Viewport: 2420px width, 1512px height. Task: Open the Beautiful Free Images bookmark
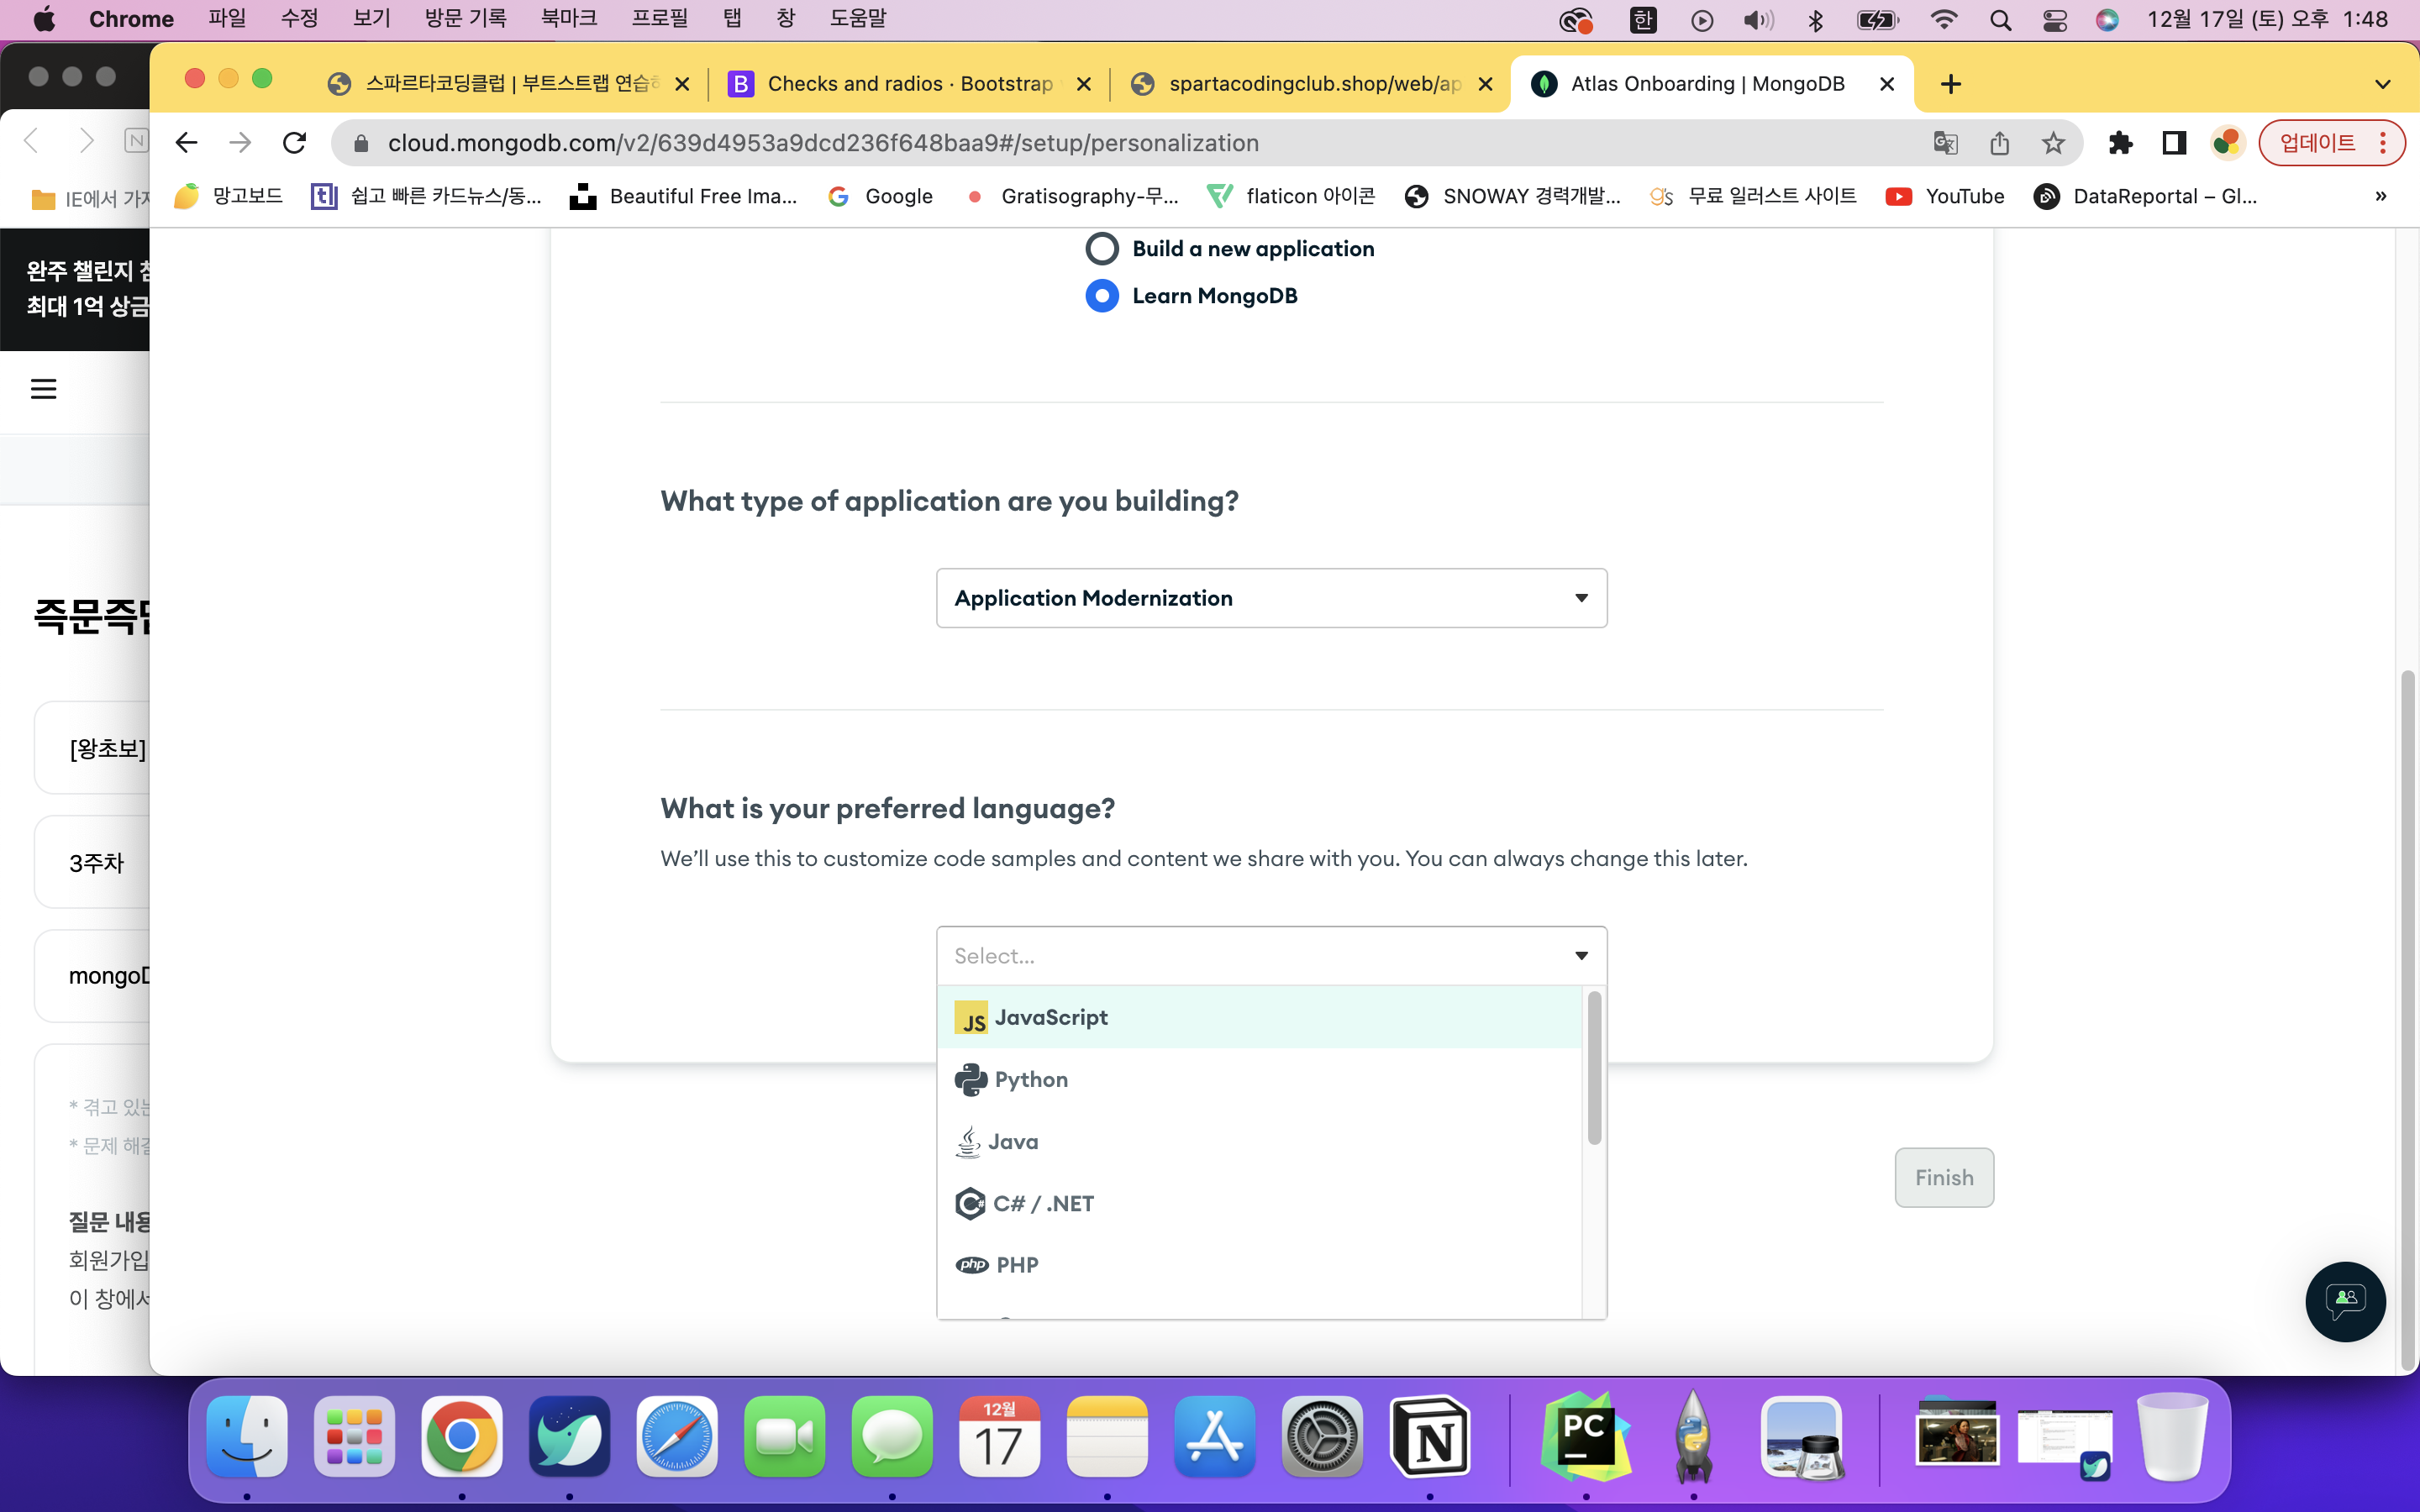[684, 196]
